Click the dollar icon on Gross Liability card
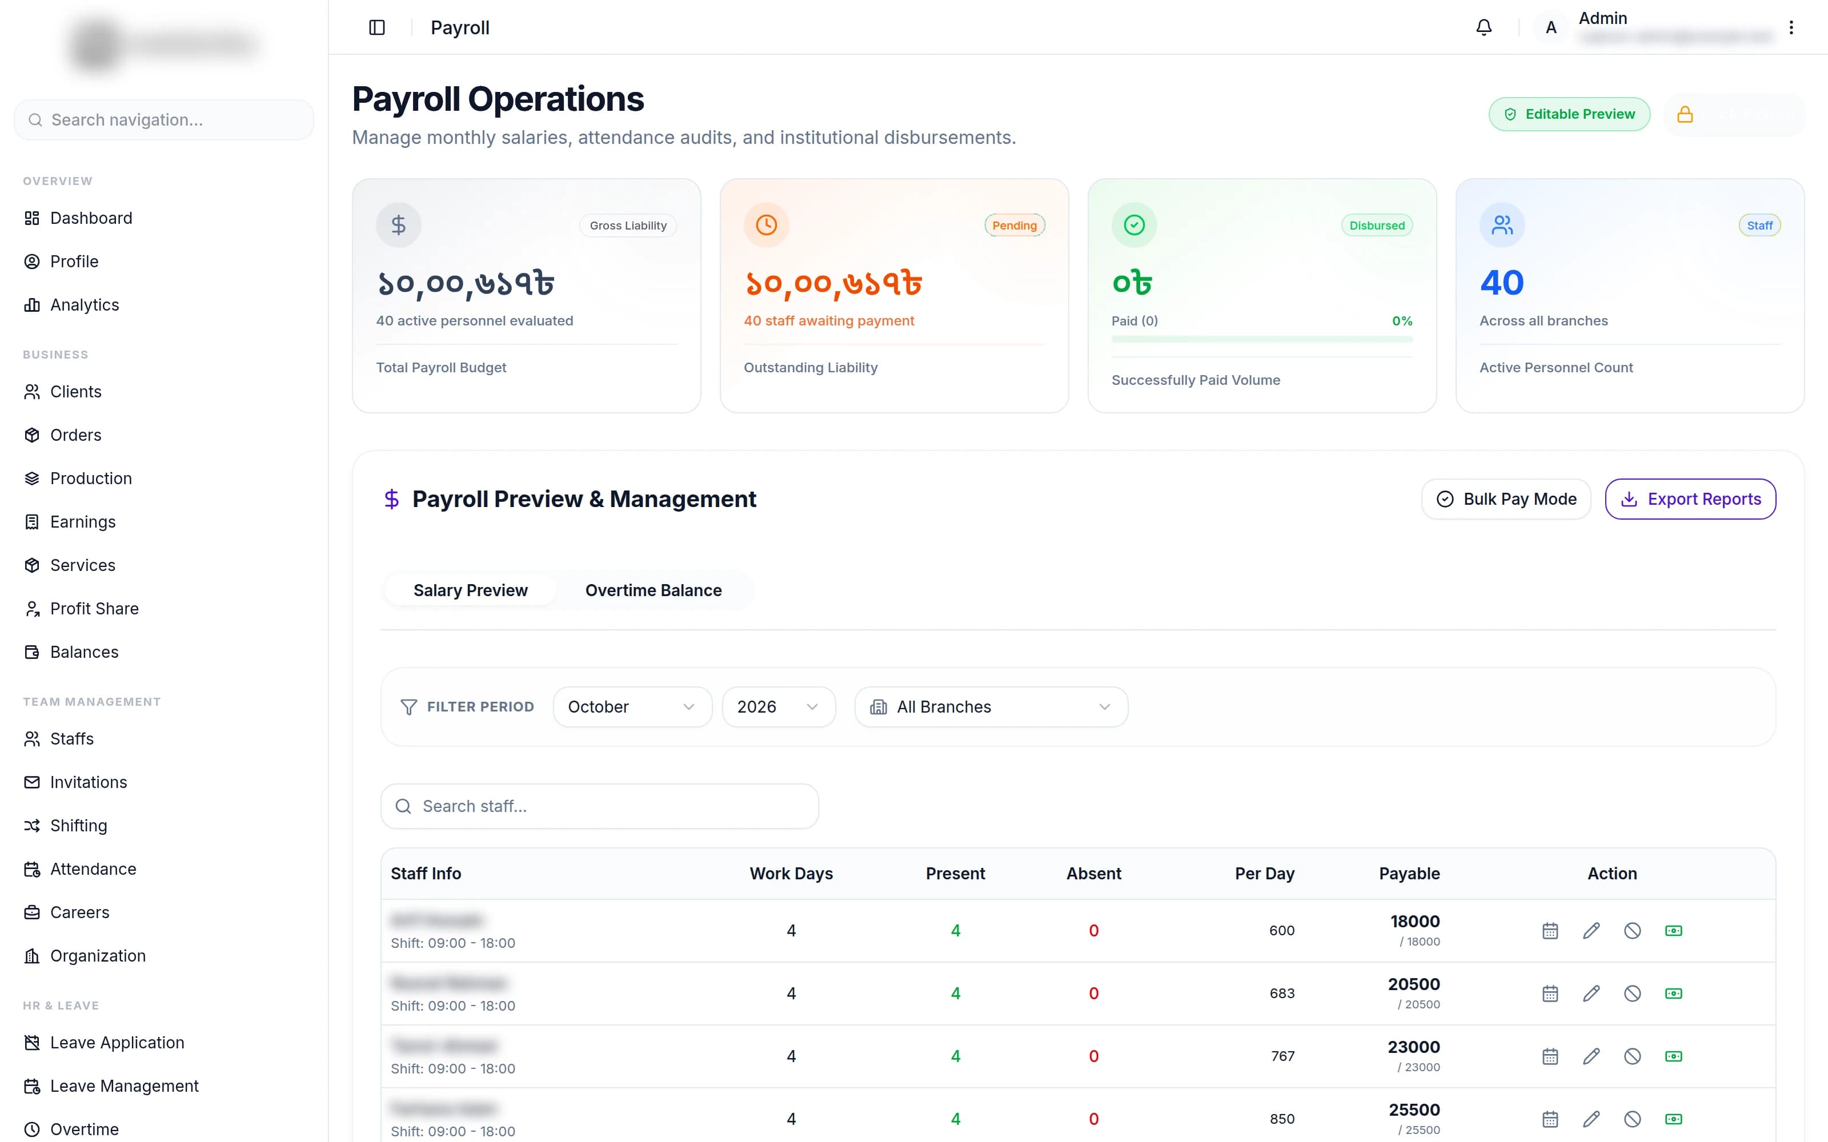The height and width of the screenshot is (1142, 1828). coord(399,225)
